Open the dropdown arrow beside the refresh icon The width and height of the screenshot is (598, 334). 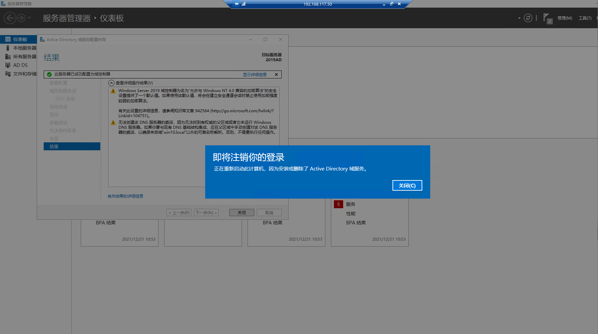click(519, 18)
